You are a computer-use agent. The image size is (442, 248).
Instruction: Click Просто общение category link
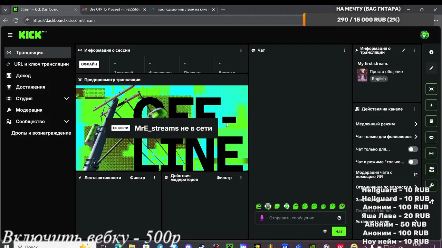(386, 72)
